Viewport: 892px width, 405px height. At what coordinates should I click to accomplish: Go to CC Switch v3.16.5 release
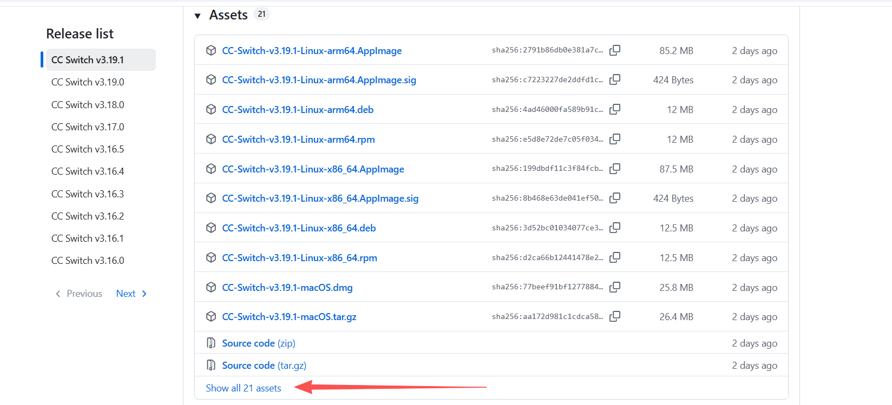tap(88, 149)
